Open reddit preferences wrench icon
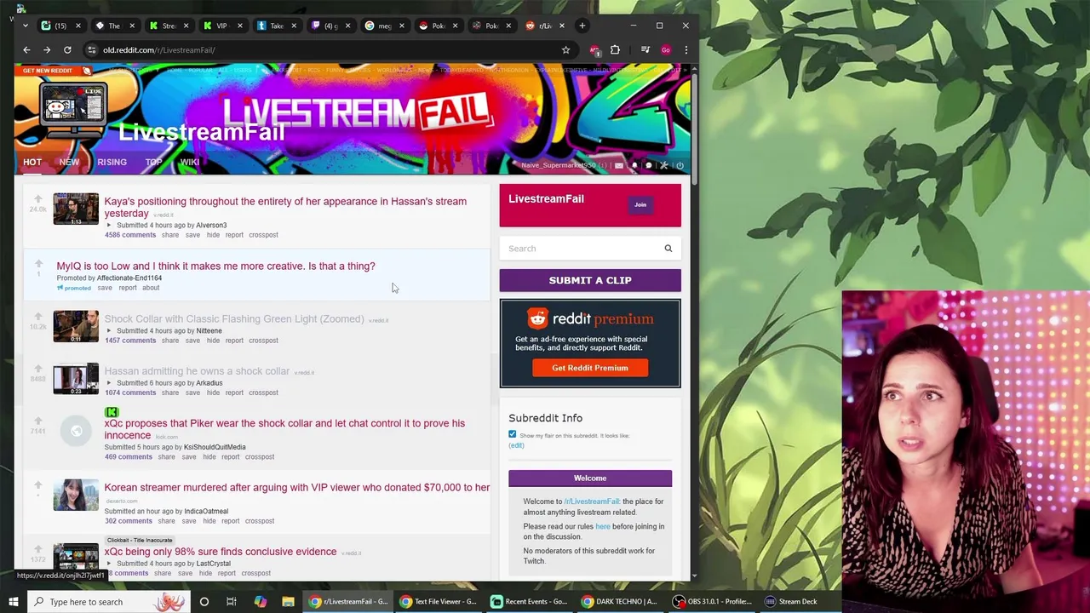Image resolution: width=1090 pixels, height=613 pixels. tap(664, 165)
